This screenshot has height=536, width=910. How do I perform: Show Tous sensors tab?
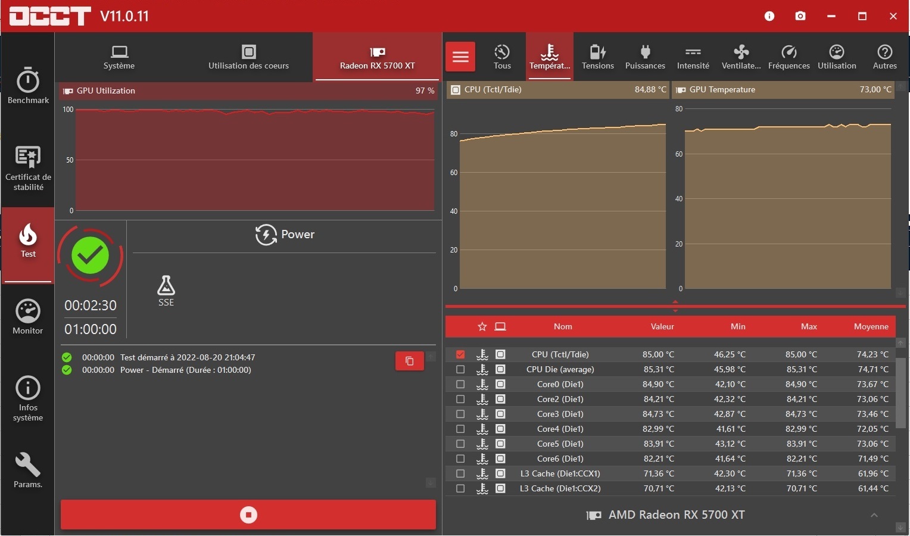pos(502,57)
